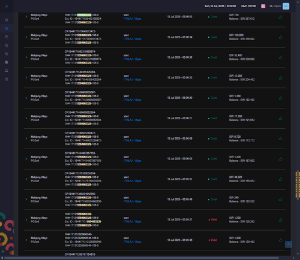Click the left arrow of horizontal scrollbar

[2, 258]
